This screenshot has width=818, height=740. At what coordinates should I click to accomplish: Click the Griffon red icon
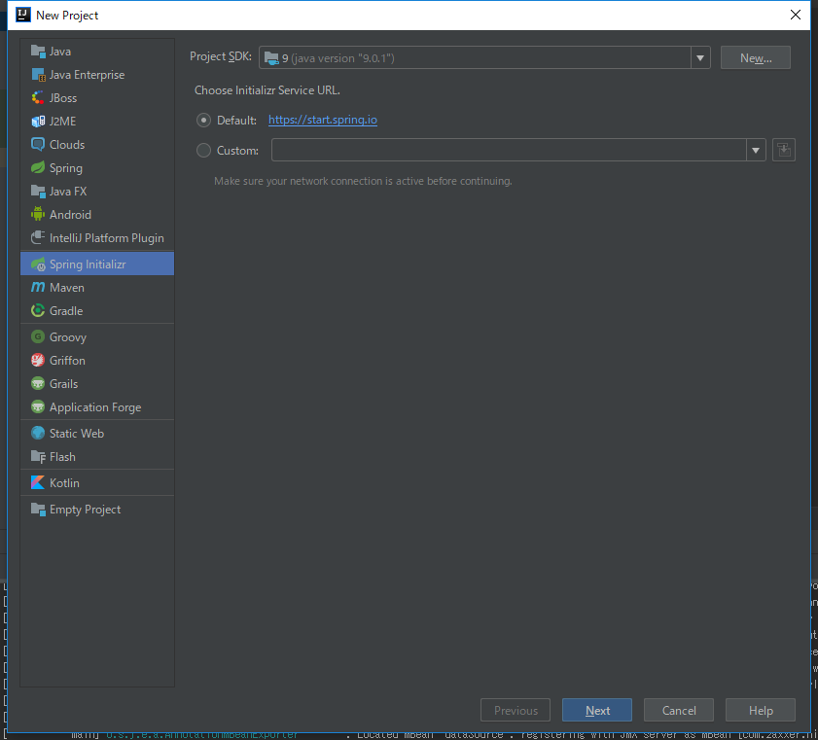click(x=38, y=361)
